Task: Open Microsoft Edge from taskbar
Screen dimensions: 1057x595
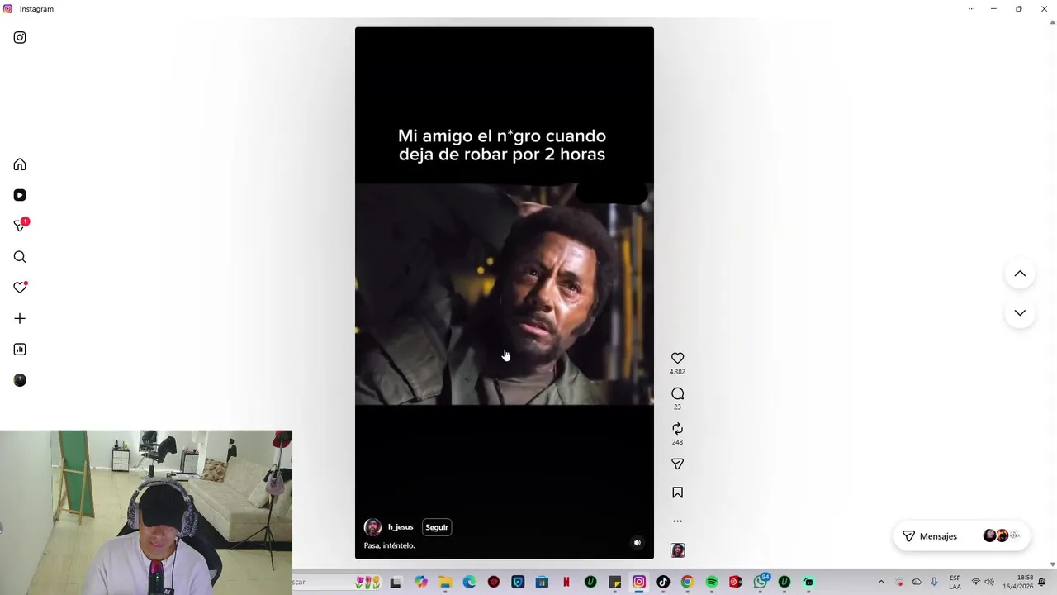Action: pyautogui.click(x=469, y=583)
